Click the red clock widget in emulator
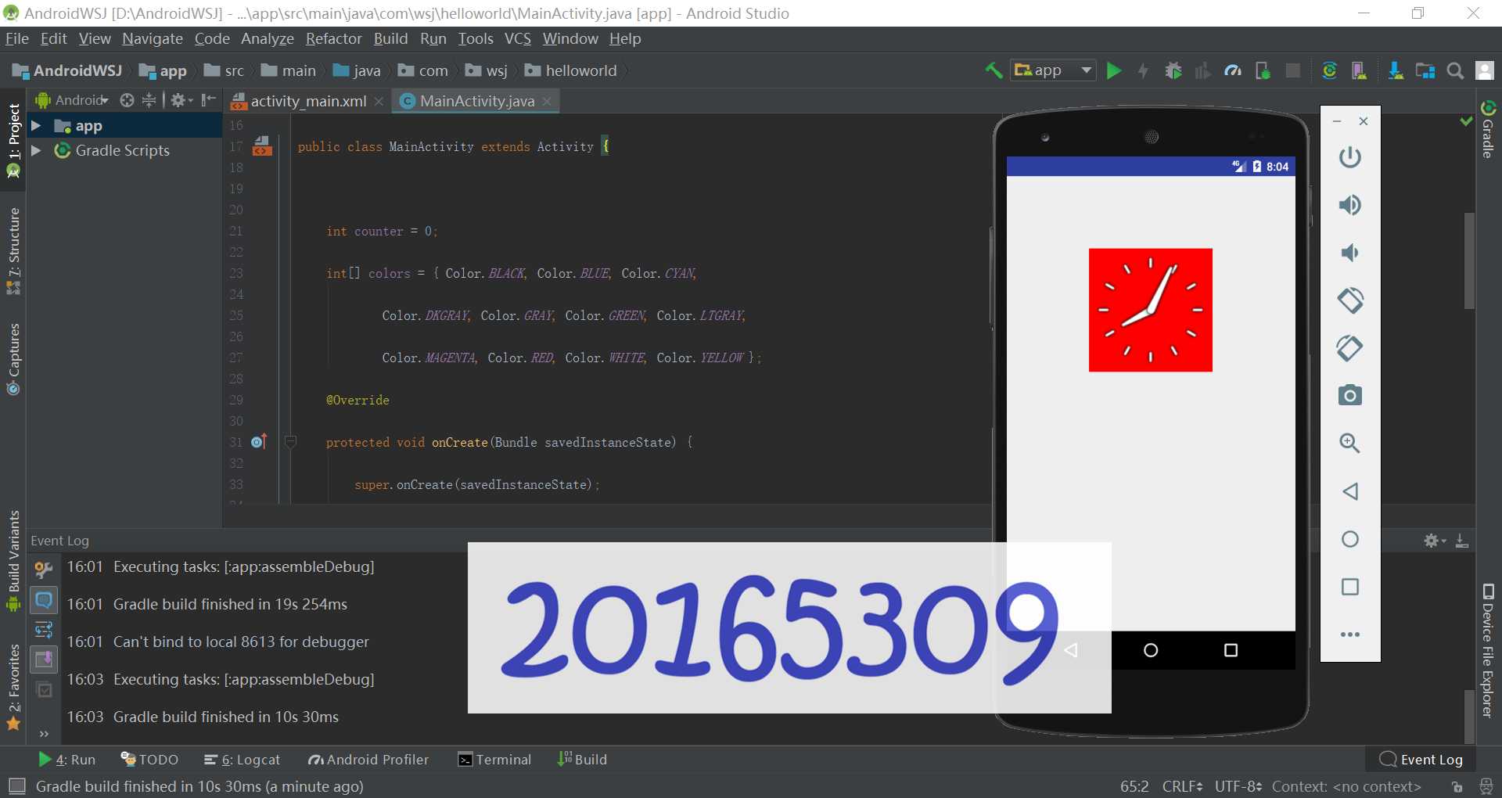Image resolution: width=1502 pixels, height=798 pixels. coord(1151,310)
